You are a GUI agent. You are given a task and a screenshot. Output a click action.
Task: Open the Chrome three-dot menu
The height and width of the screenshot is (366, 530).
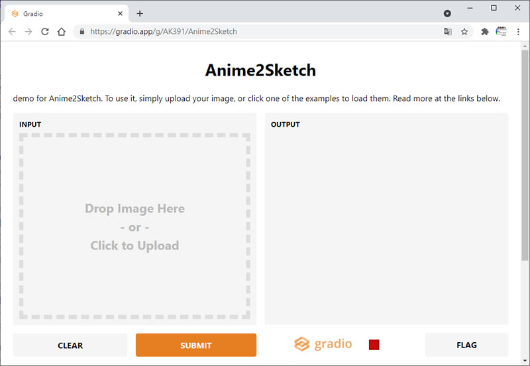point(518,31)
